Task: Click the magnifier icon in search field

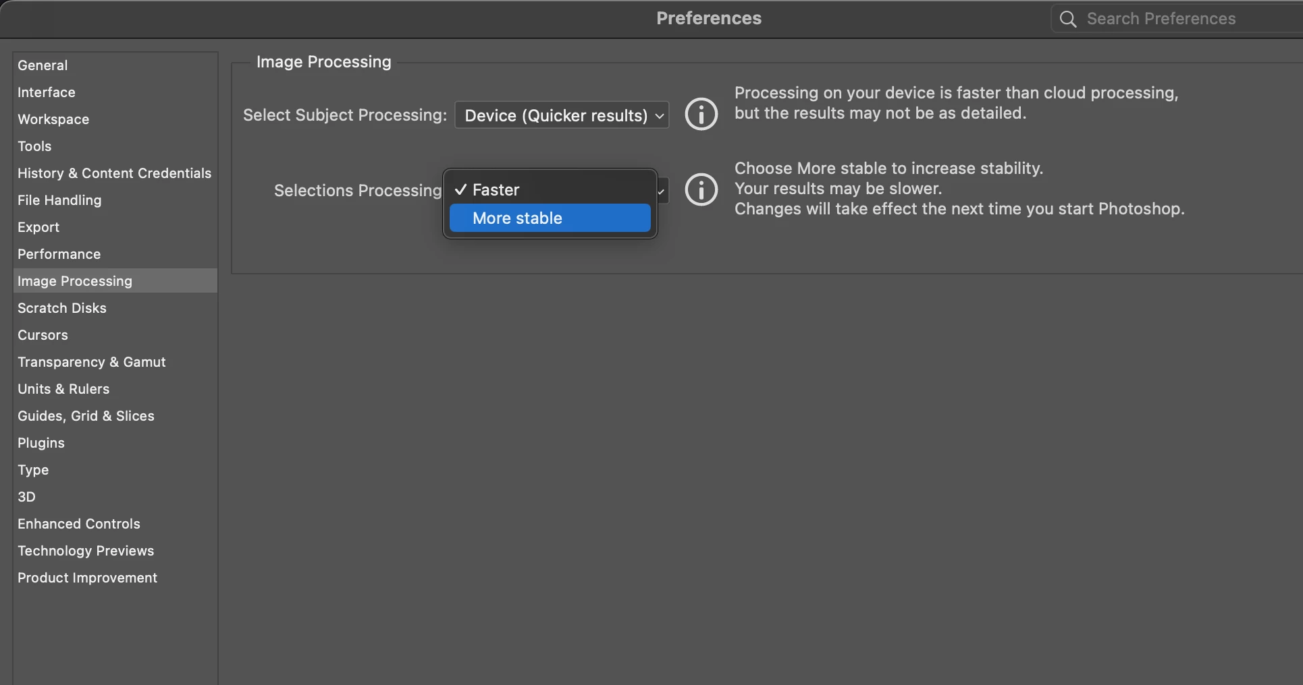Action: pos(1067,19)
